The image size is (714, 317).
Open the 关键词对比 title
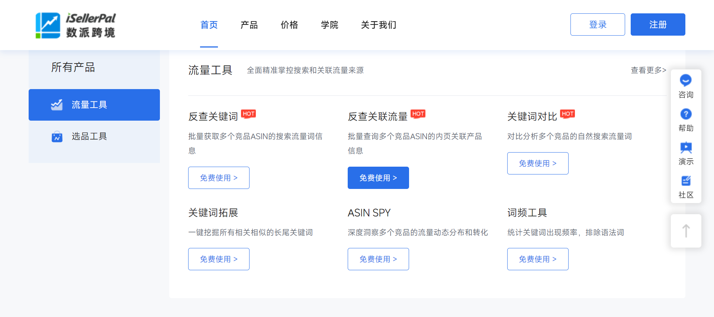(x=532, y=117)
